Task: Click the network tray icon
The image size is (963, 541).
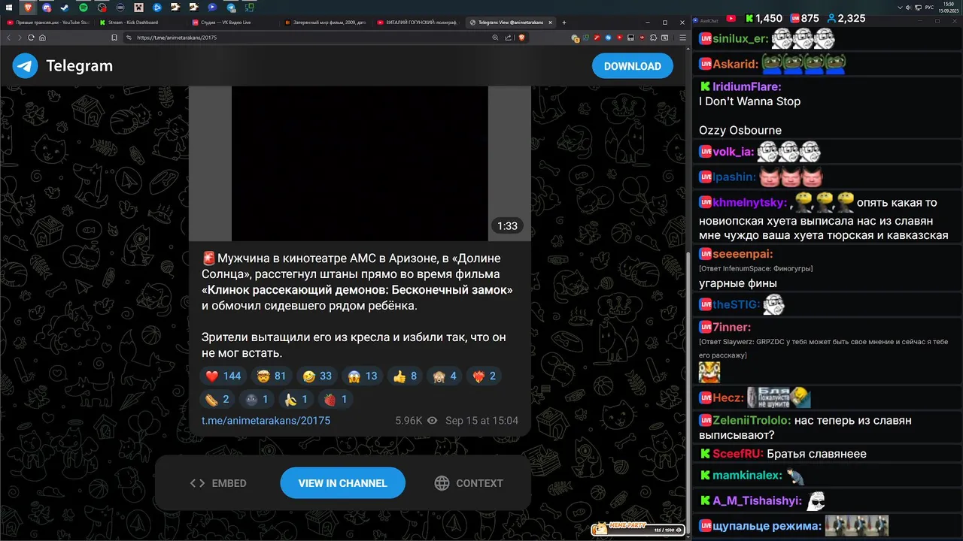Action: click(918, 8)
